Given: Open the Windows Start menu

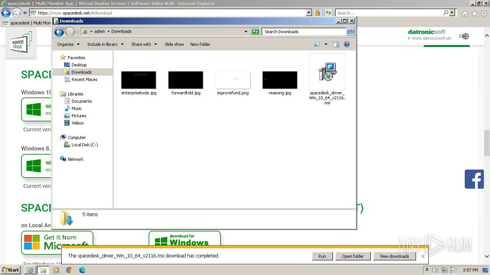Looking at the screenshot, I should 11,270.
